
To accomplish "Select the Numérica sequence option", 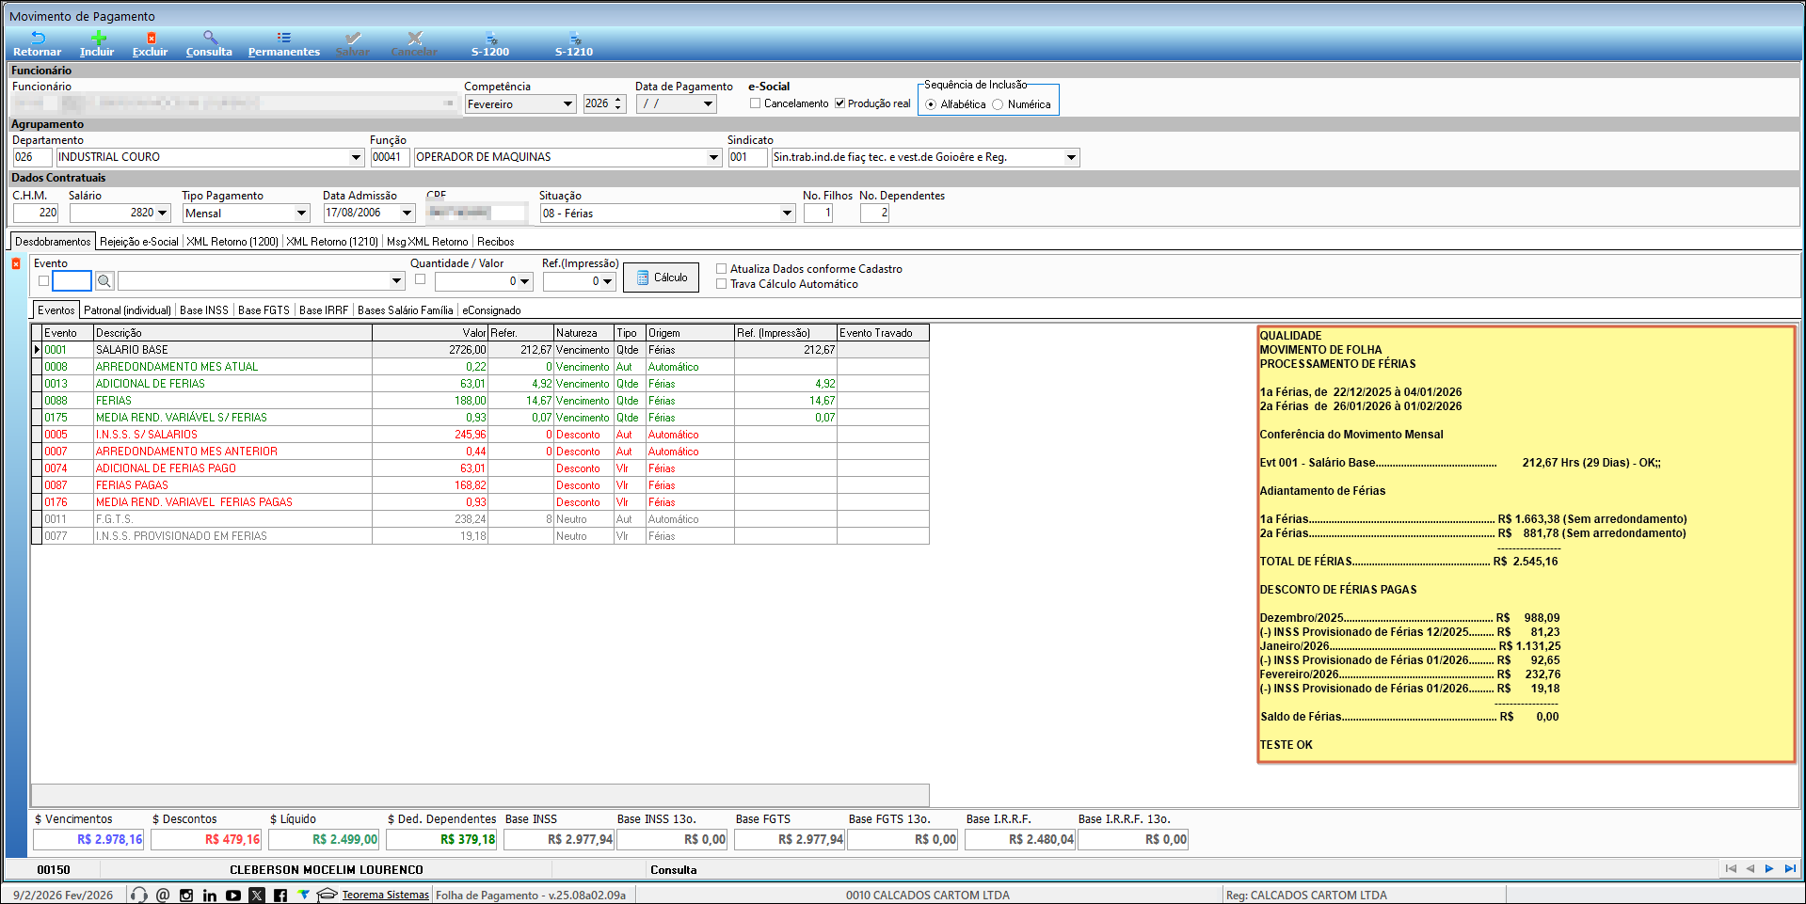I will pos(998,104).
